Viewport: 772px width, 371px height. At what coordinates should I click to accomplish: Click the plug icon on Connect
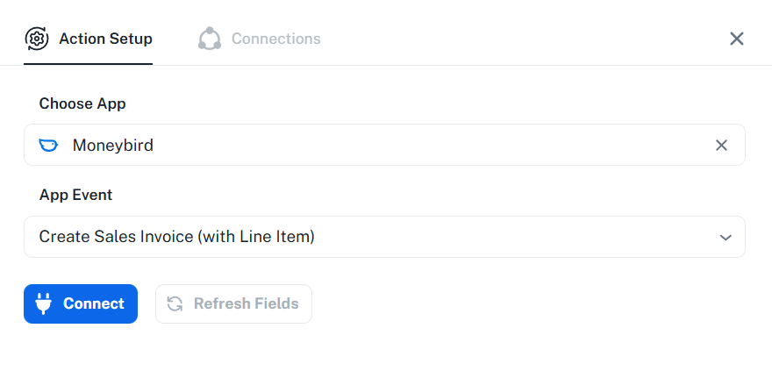44,303
